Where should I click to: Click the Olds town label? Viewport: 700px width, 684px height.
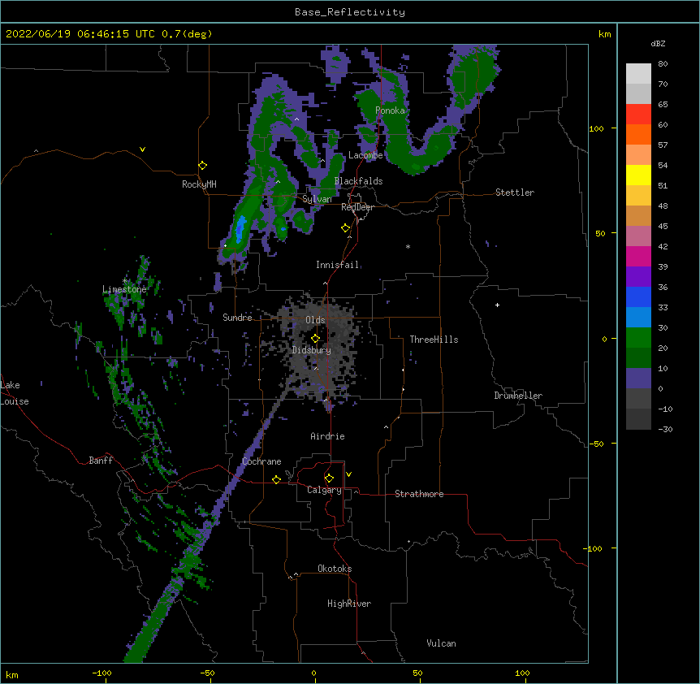[x=315, y=320]
